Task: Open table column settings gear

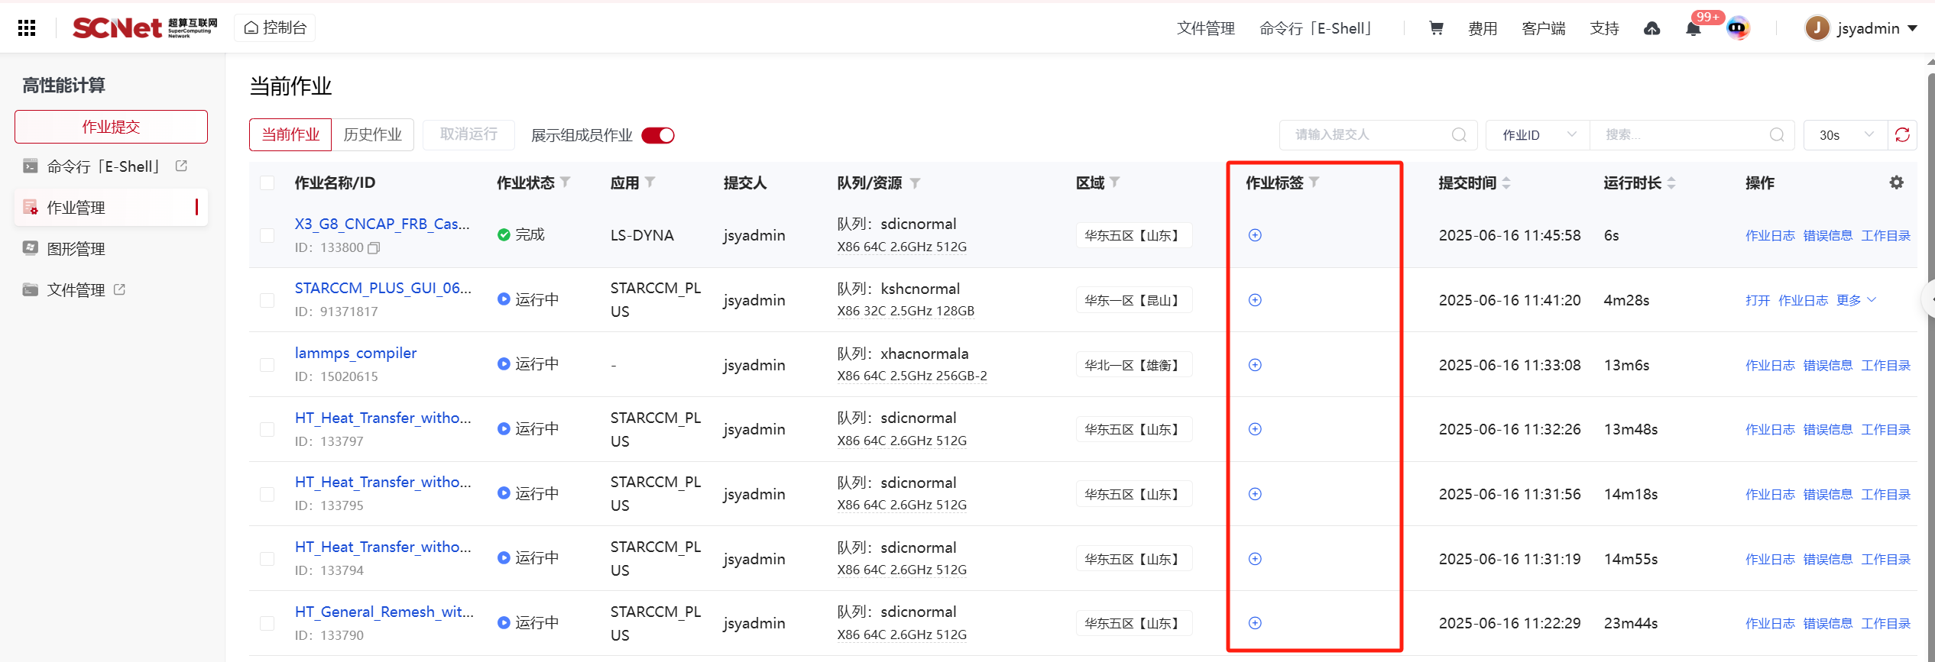Action: tap(1896, 182)
